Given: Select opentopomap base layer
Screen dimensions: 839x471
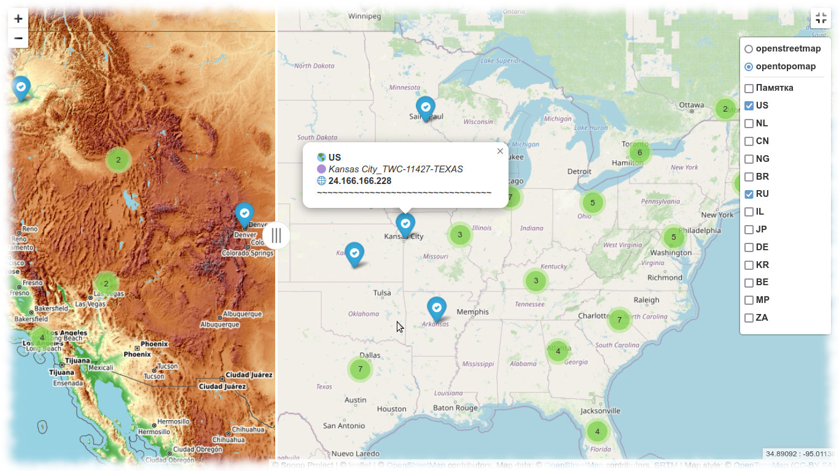Looking at the screenshot, I should [749, 67].
